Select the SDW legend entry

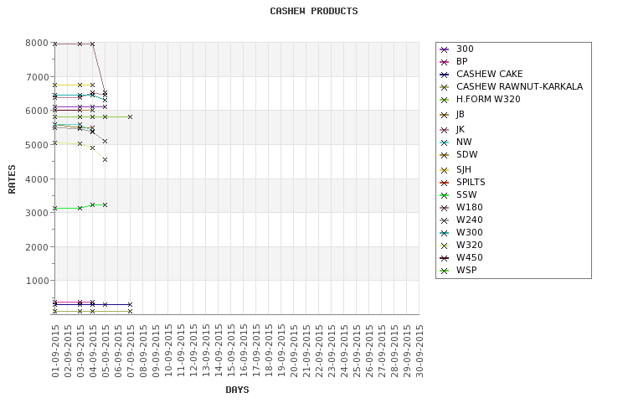click(x=458, y=154)
